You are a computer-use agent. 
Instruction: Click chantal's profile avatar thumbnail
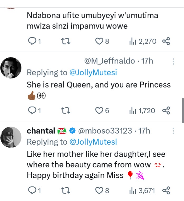[11, 137]
